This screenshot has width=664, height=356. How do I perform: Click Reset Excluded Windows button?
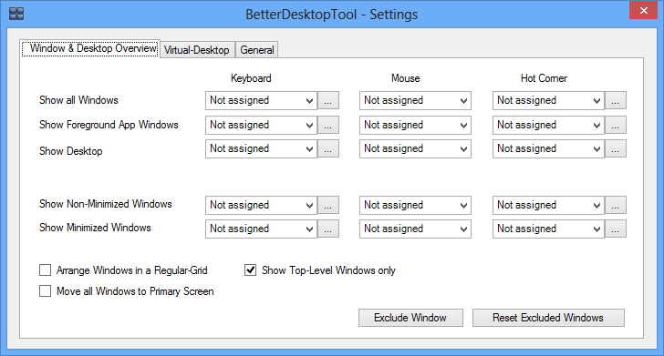[548, 318]
